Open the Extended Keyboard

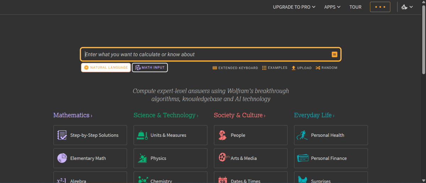pyautogui.click(x=235, y=68)
